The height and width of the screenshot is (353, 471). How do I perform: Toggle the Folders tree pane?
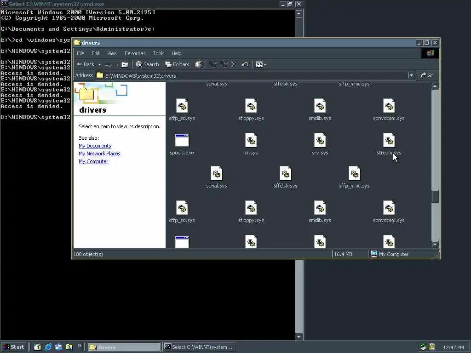(x=177, y=64)
